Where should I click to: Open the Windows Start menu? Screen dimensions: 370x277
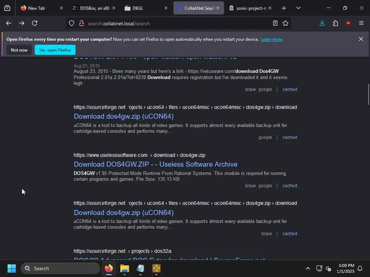[x=12, y=268]
